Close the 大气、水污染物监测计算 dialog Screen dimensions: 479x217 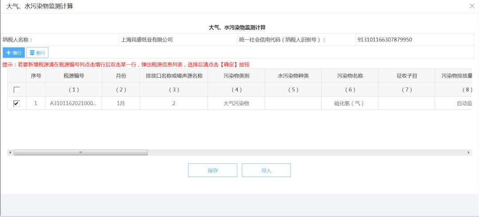[x=472, y=6]
